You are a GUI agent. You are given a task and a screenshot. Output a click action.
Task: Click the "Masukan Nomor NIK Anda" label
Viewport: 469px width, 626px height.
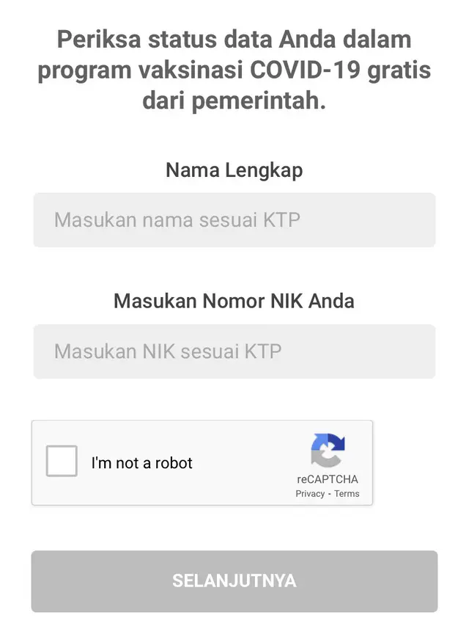click(233, 300)
